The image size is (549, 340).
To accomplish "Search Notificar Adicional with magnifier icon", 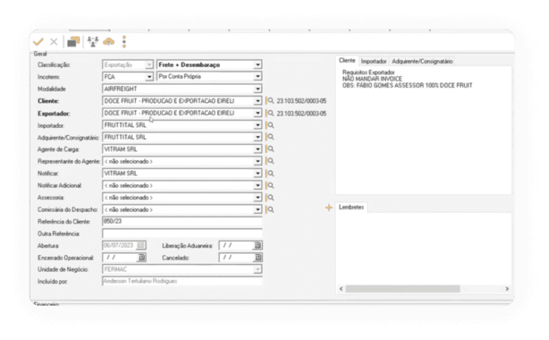I will [x=270, y=186].
